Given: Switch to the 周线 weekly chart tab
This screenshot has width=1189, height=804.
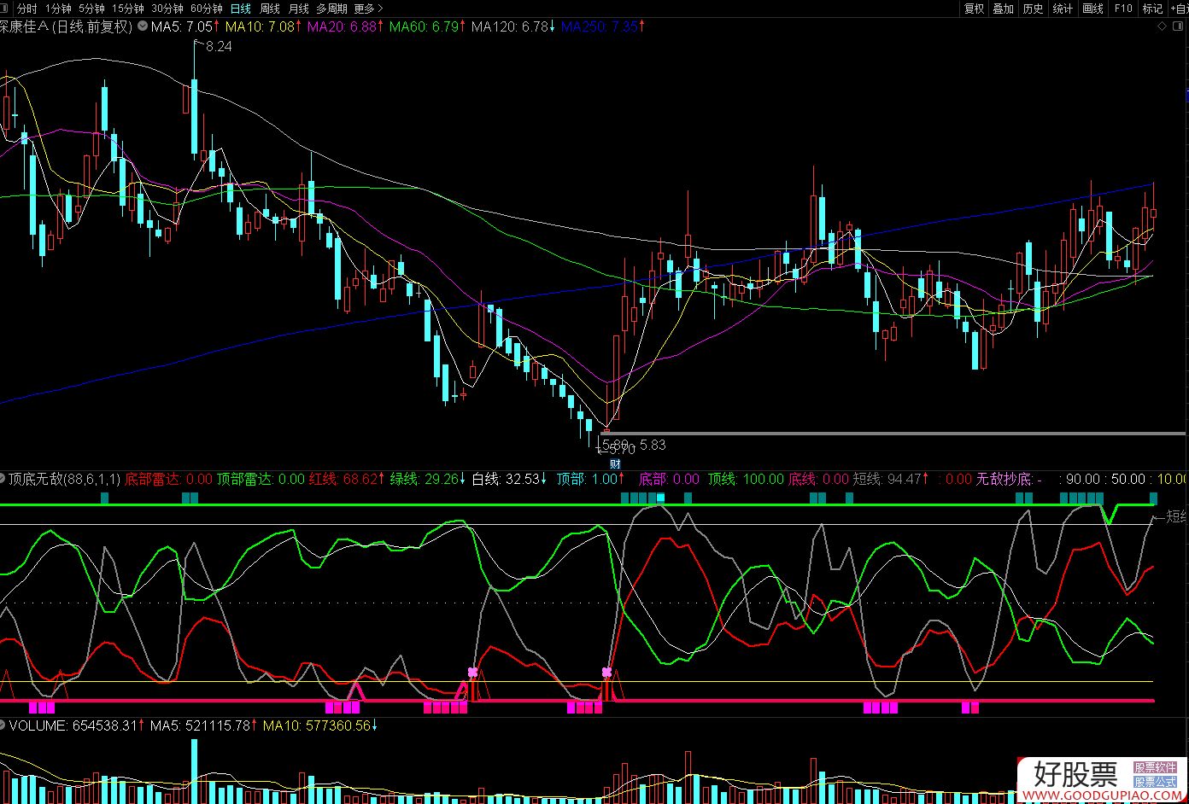Looking at the screenshot, I should (x=270, y=9).
